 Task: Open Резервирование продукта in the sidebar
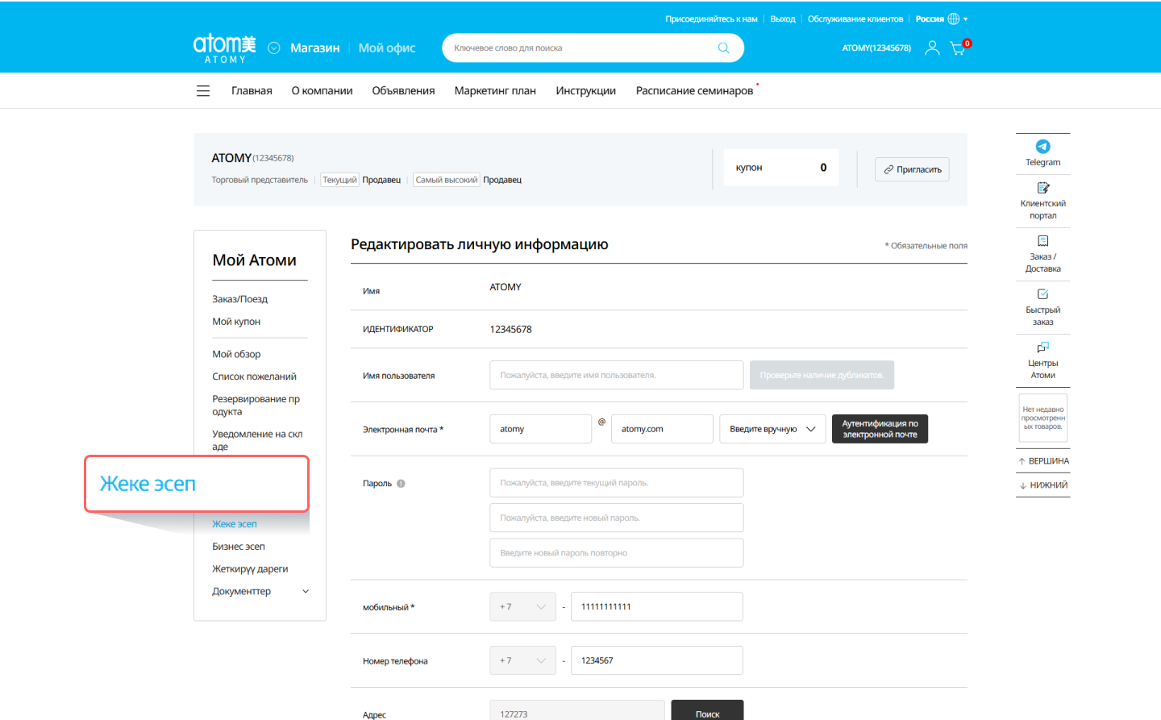click(256, 406)
